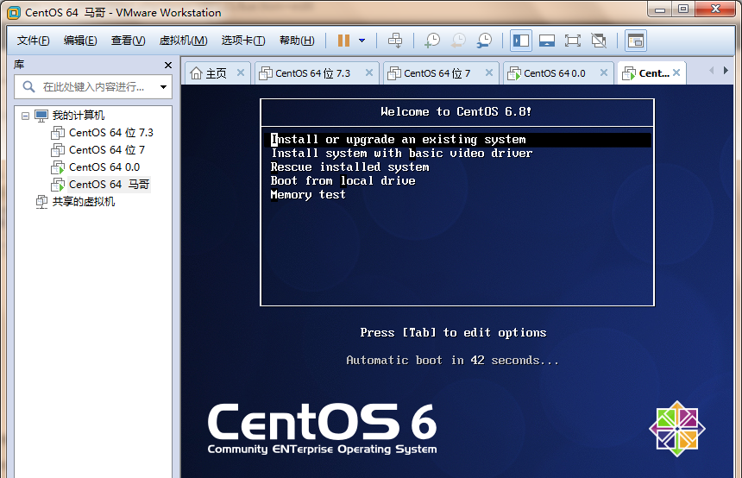Toggle the thumbnail bar view icon
742x478 pixels.
pos(547,41)
